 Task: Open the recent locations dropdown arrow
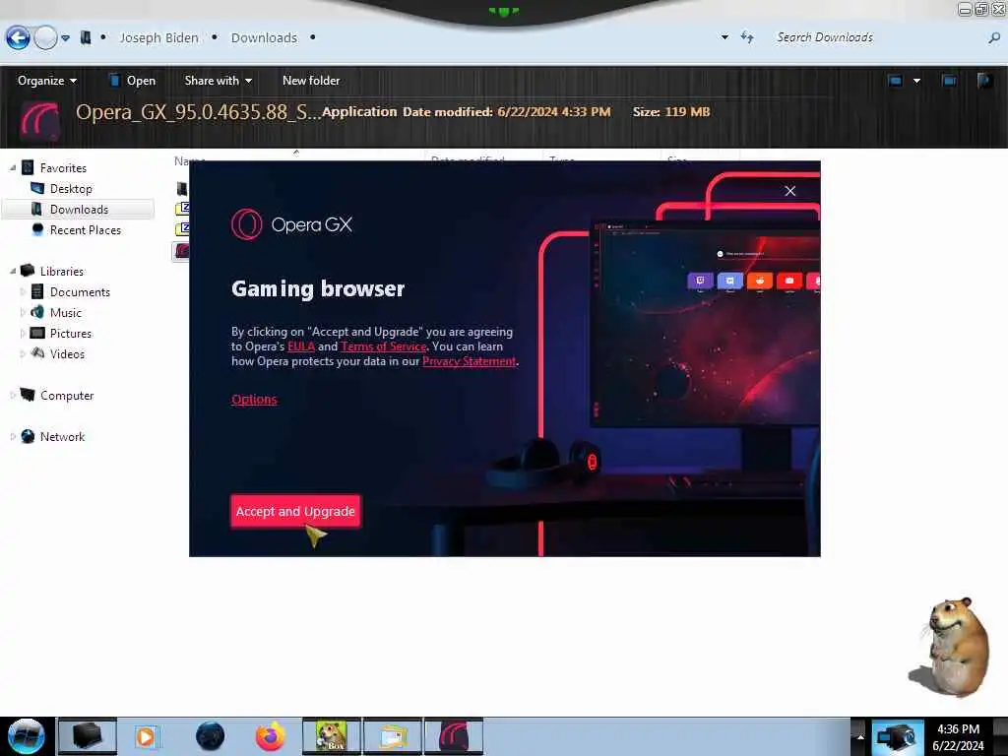(x=66, y=38)
